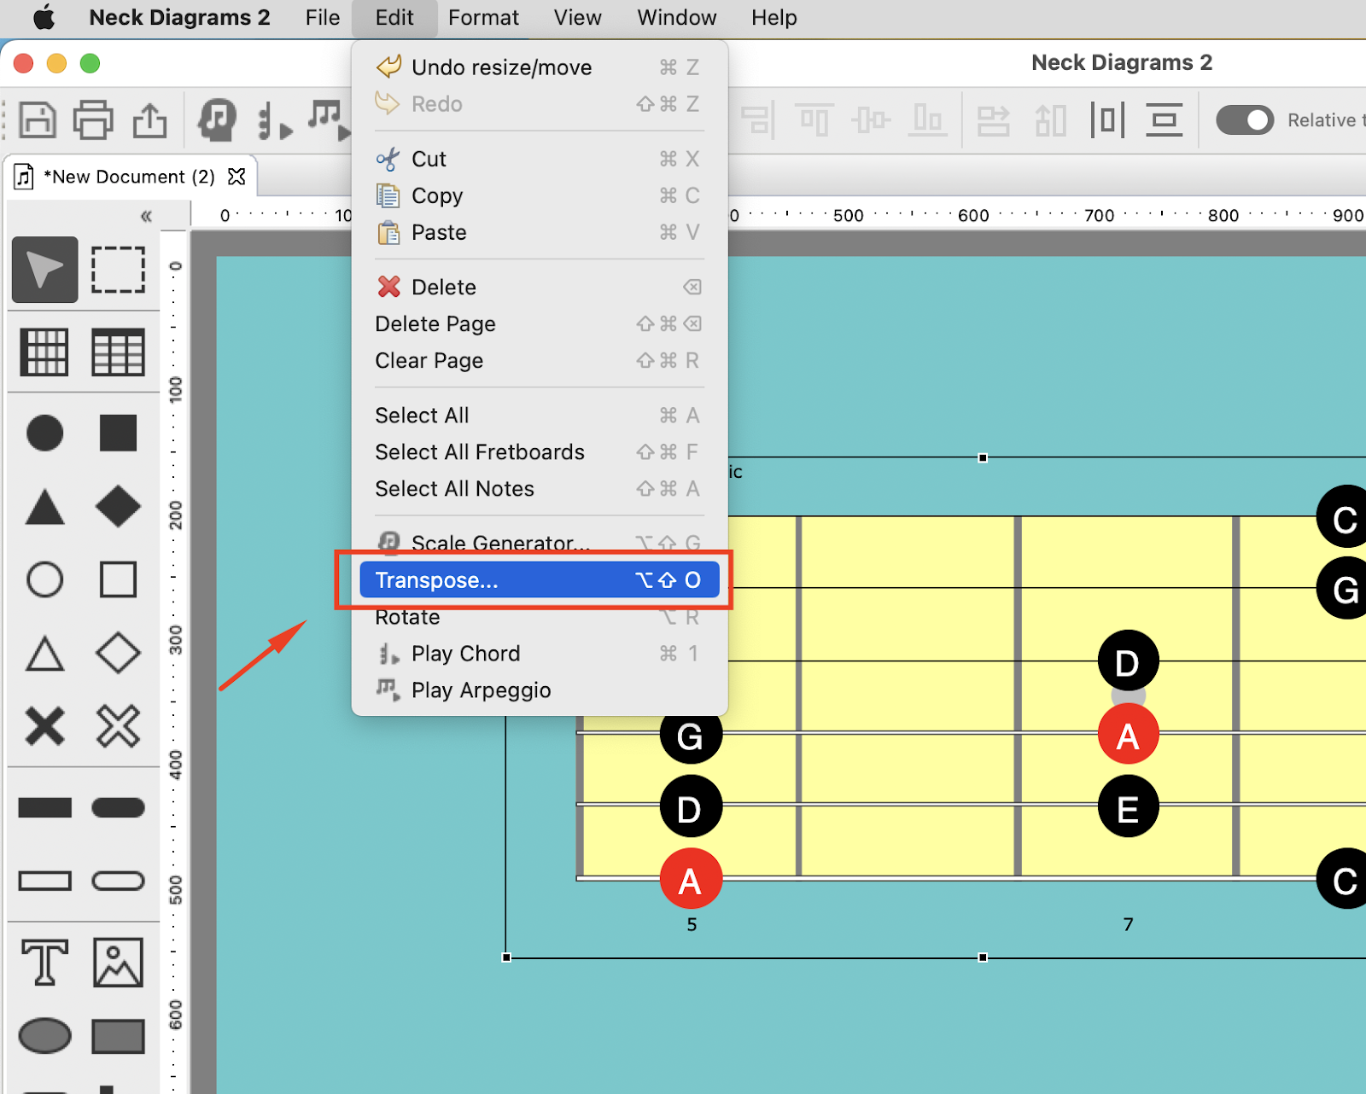Click the Play Chord toolbar icon
Screen dimensions: 1366x1094
274,121
